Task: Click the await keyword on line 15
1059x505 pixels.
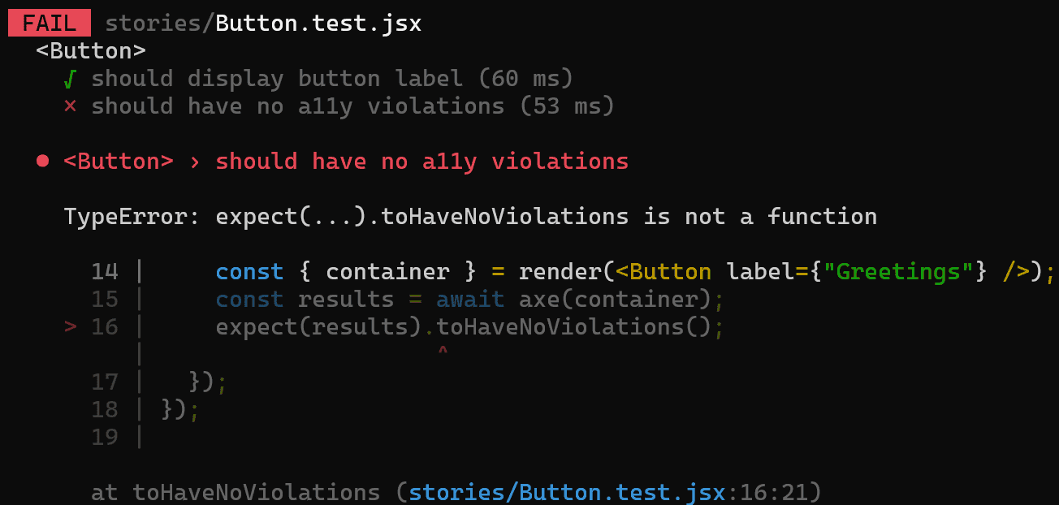Action: (x=470, y=300)
